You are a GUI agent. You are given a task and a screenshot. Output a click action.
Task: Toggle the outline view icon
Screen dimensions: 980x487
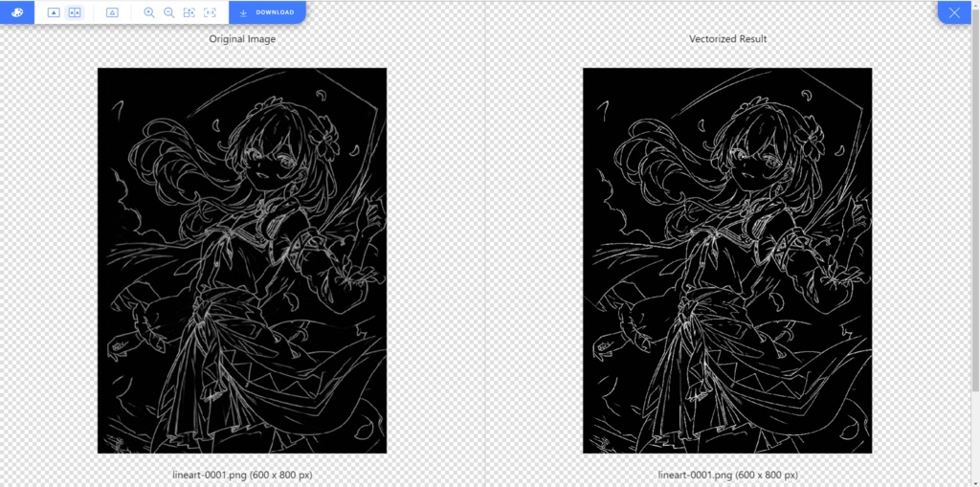tap(113, 12)
